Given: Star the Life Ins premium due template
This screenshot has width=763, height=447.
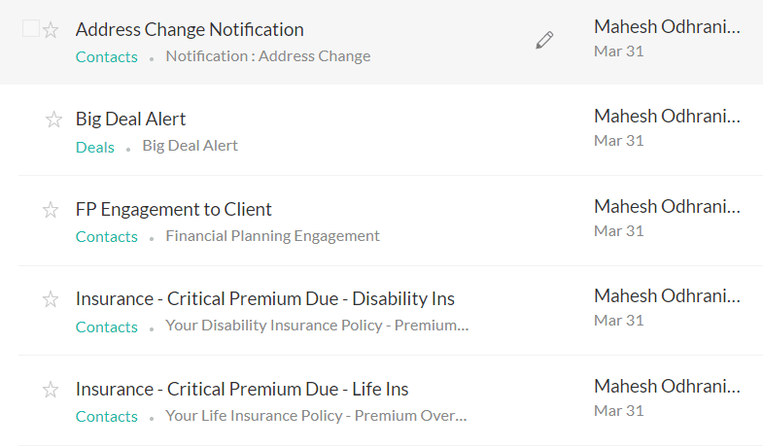Looking at the screenshot, I should coord(52,390).
